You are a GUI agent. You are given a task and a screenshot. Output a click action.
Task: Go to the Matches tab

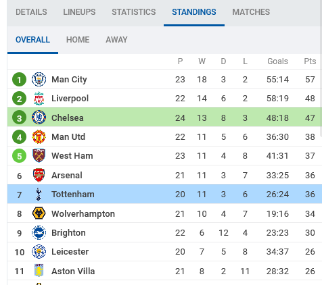click(251, 12)
